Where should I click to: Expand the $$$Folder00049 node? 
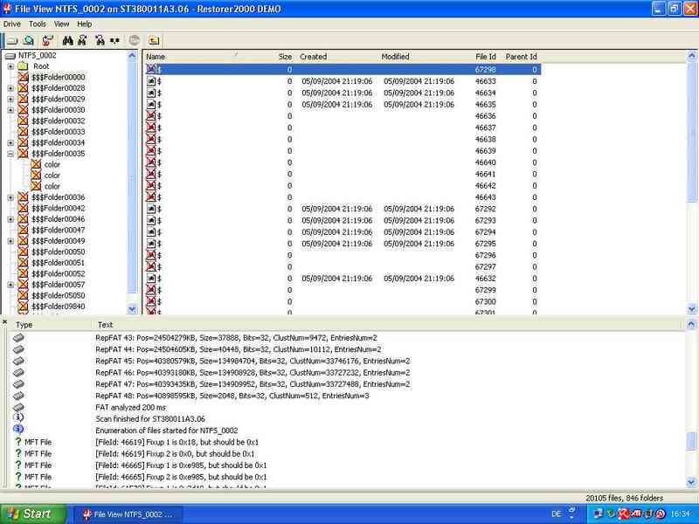10,241
